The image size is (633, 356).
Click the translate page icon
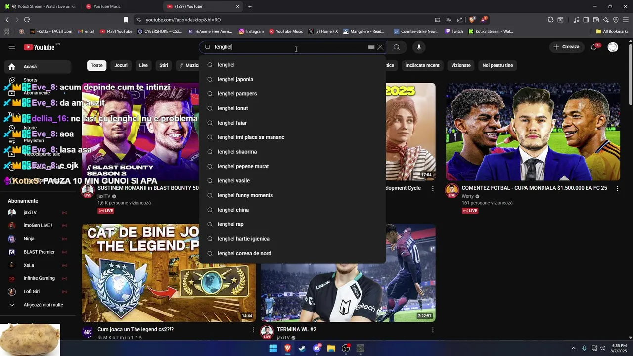tap(449, 20)
